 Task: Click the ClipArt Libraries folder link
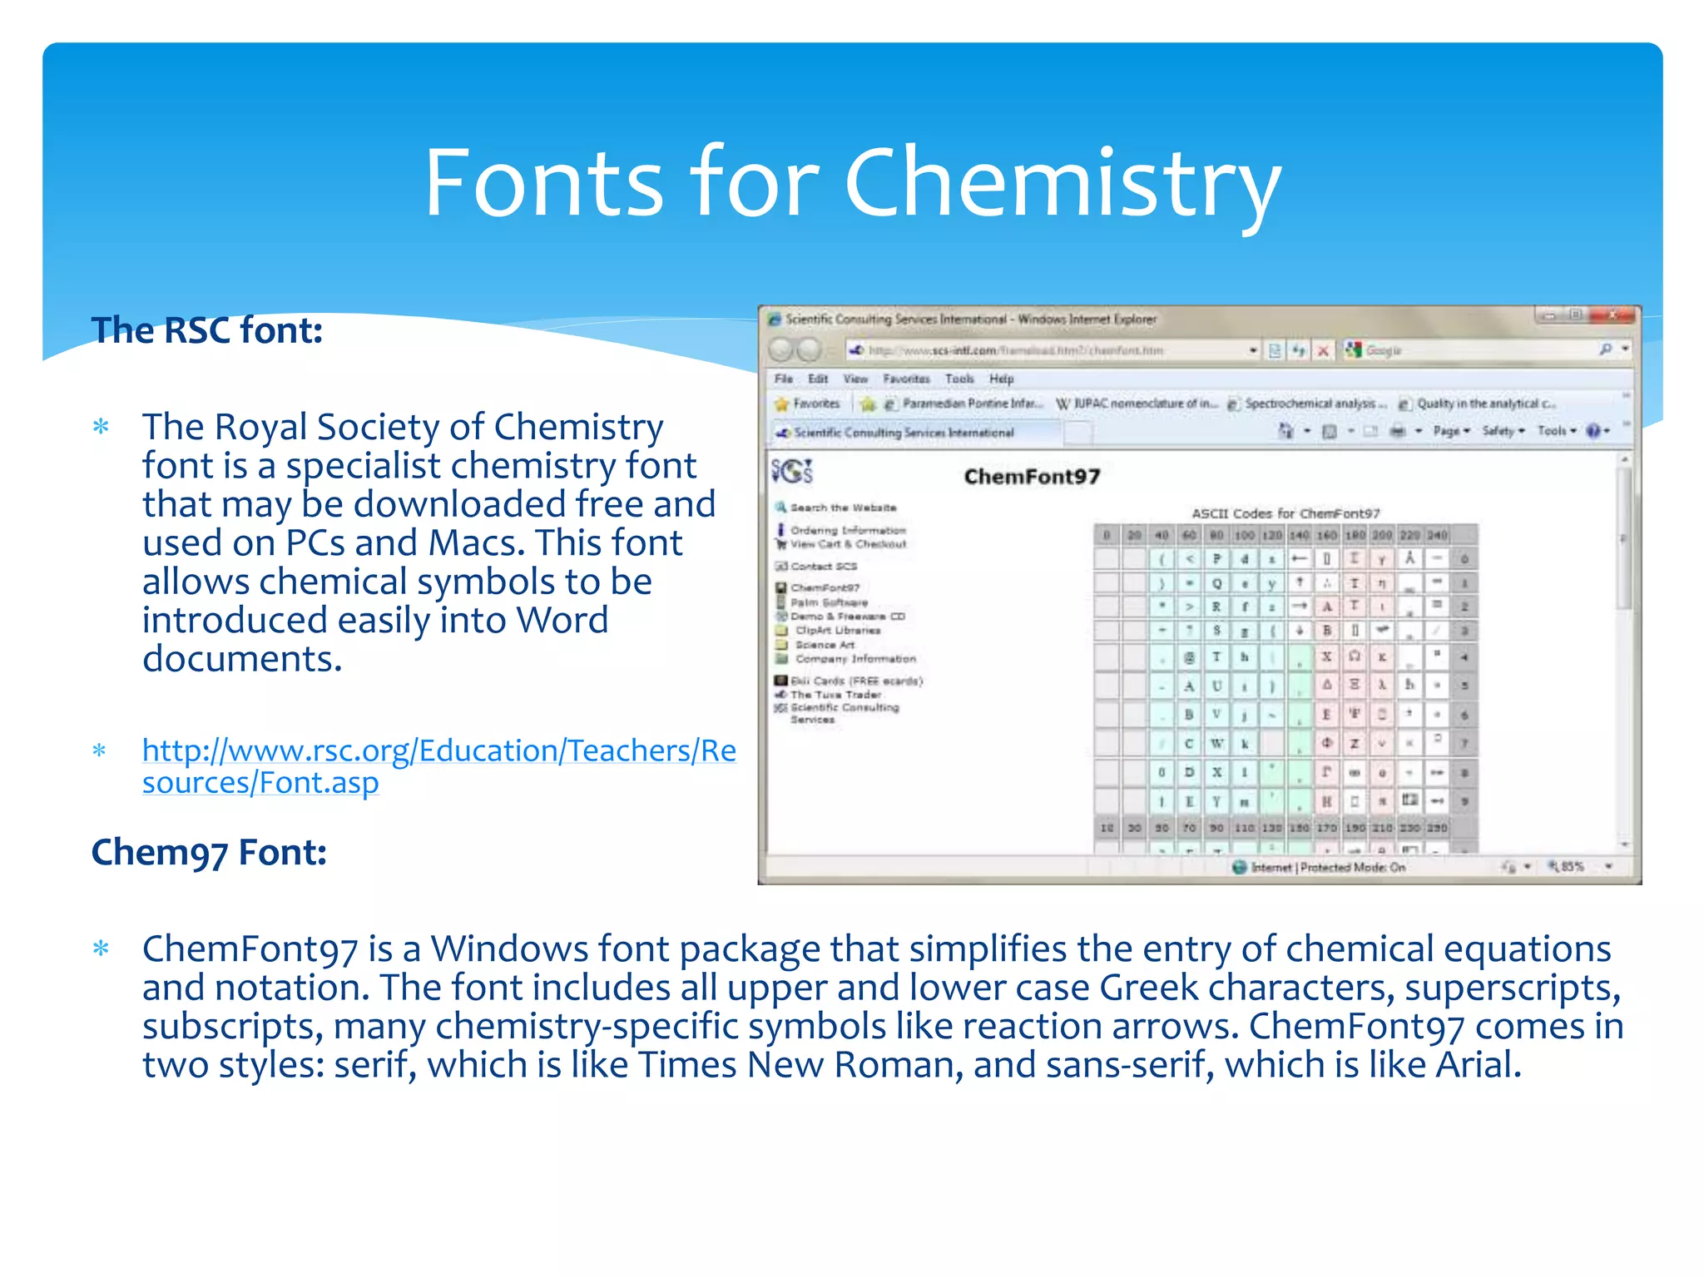(838, 631)
